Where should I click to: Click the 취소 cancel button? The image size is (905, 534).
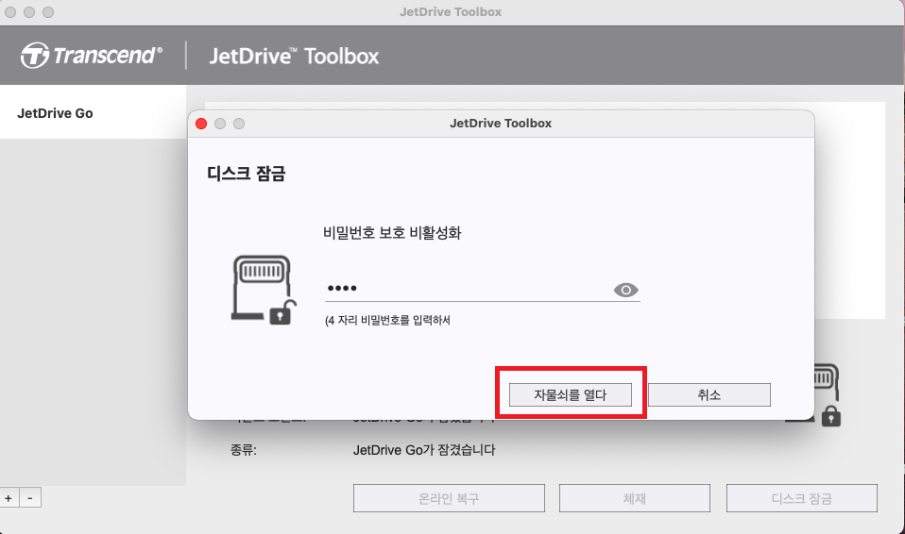(709, 395)
